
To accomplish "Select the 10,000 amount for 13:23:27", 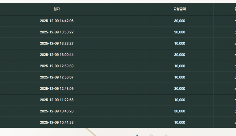I will pos(179,43).
